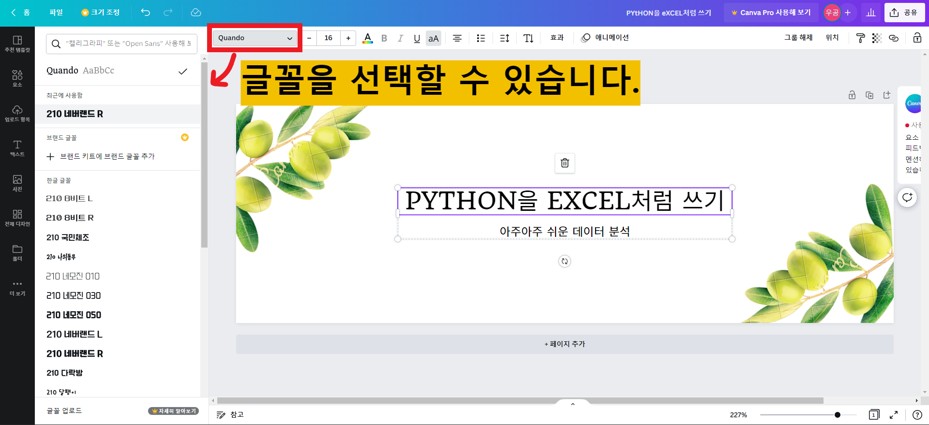929x425 pixels.
Task: Click the redo arrow icon
Action: coord(168,13)
